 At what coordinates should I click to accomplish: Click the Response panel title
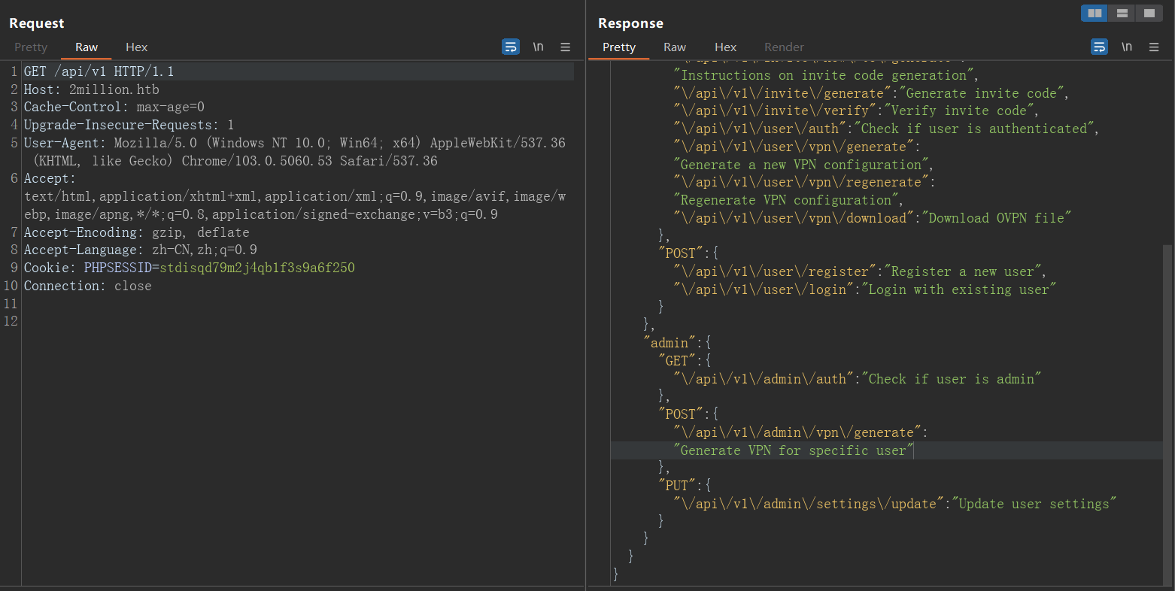click(630, 23)
